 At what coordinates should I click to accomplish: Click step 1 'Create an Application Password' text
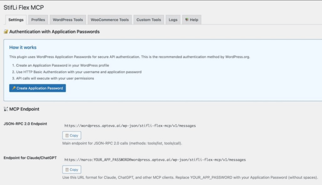63,66
